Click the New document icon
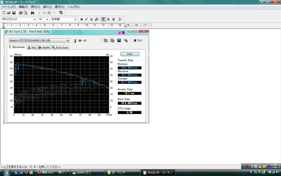The height and width of the screenshot is (176, 281). [4, 13]
